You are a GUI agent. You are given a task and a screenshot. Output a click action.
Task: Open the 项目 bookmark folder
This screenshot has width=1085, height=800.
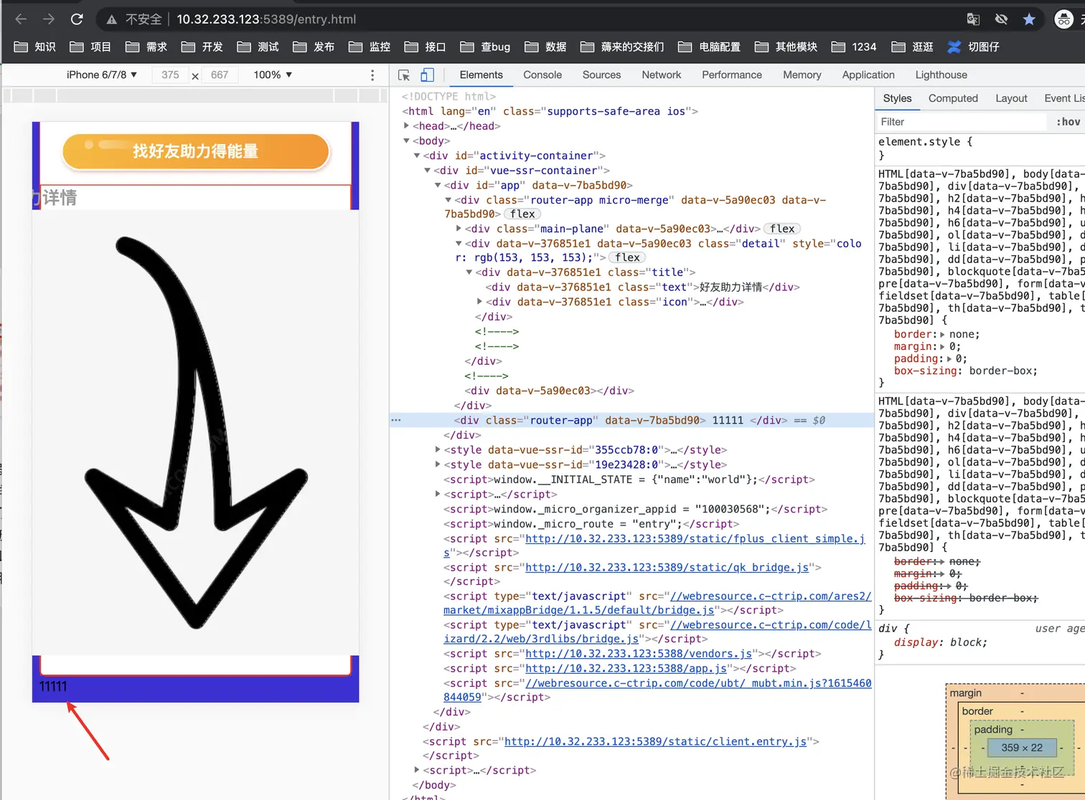click(x=90, y=47)
